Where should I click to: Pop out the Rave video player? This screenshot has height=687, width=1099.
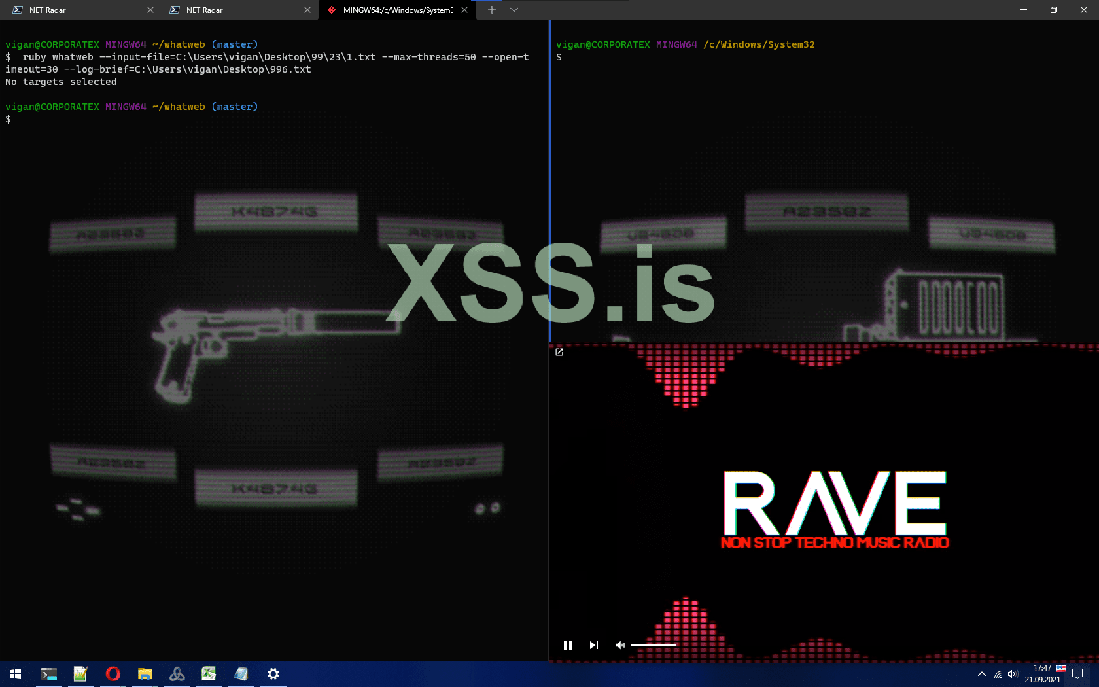(559, 352)
